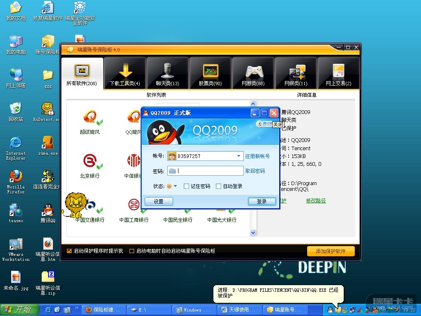
Task: Switch to 网游类(88) tab
Action: (x=253, y=73)
